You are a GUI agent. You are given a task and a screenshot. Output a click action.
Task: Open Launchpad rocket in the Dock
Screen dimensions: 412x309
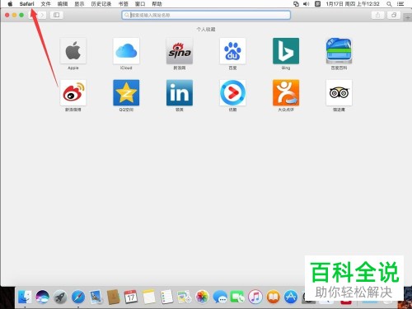[60, 297]
